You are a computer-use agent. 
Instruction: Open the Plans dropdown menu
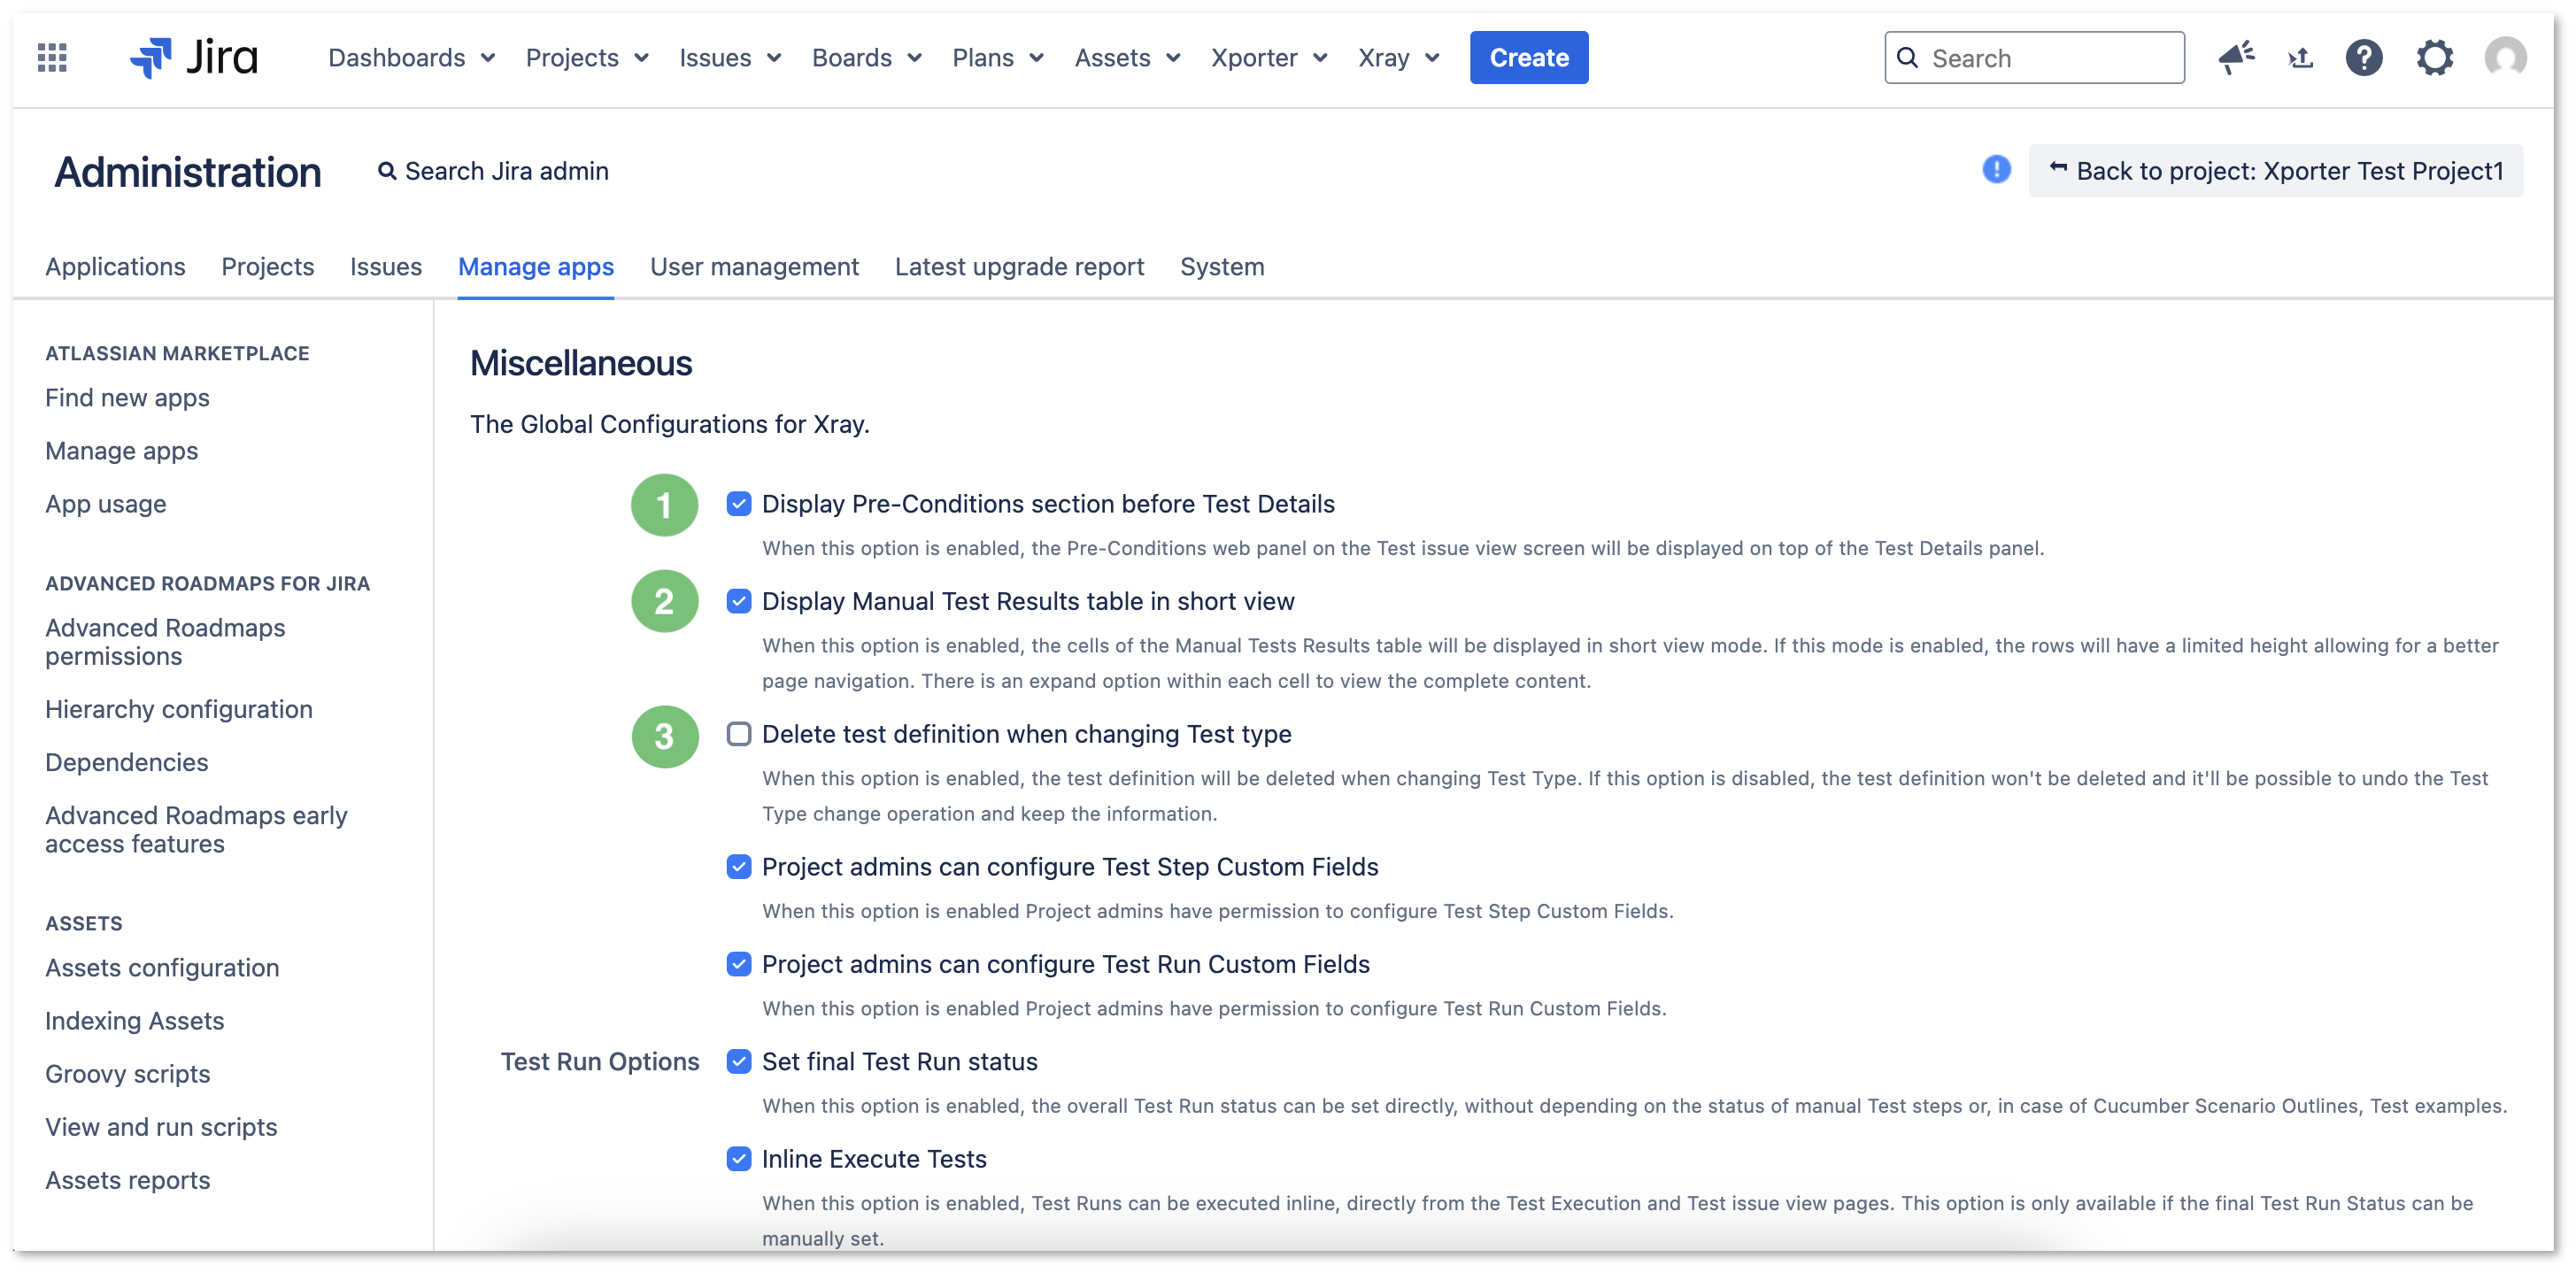click(x=998, y=57)
